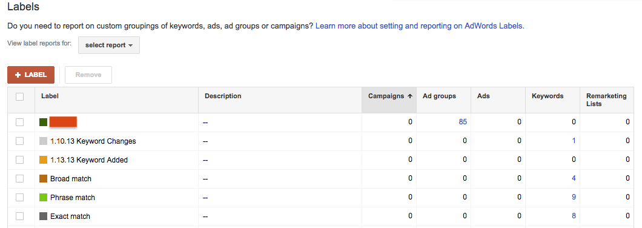
Task: Click the 1.13.13 Keyword Added label name
Action: [x=89, y=160]
